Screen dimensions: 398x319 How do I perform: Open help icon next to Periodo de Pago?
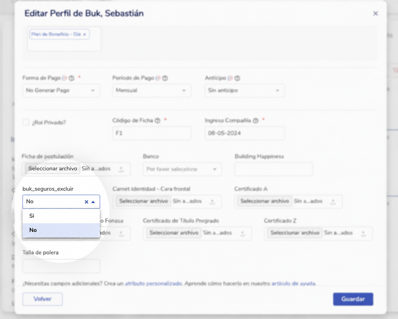coord(165,78)
